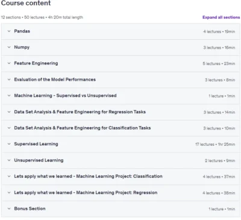Click the Feature Engineering chevron icon

(x=9, y=63)
